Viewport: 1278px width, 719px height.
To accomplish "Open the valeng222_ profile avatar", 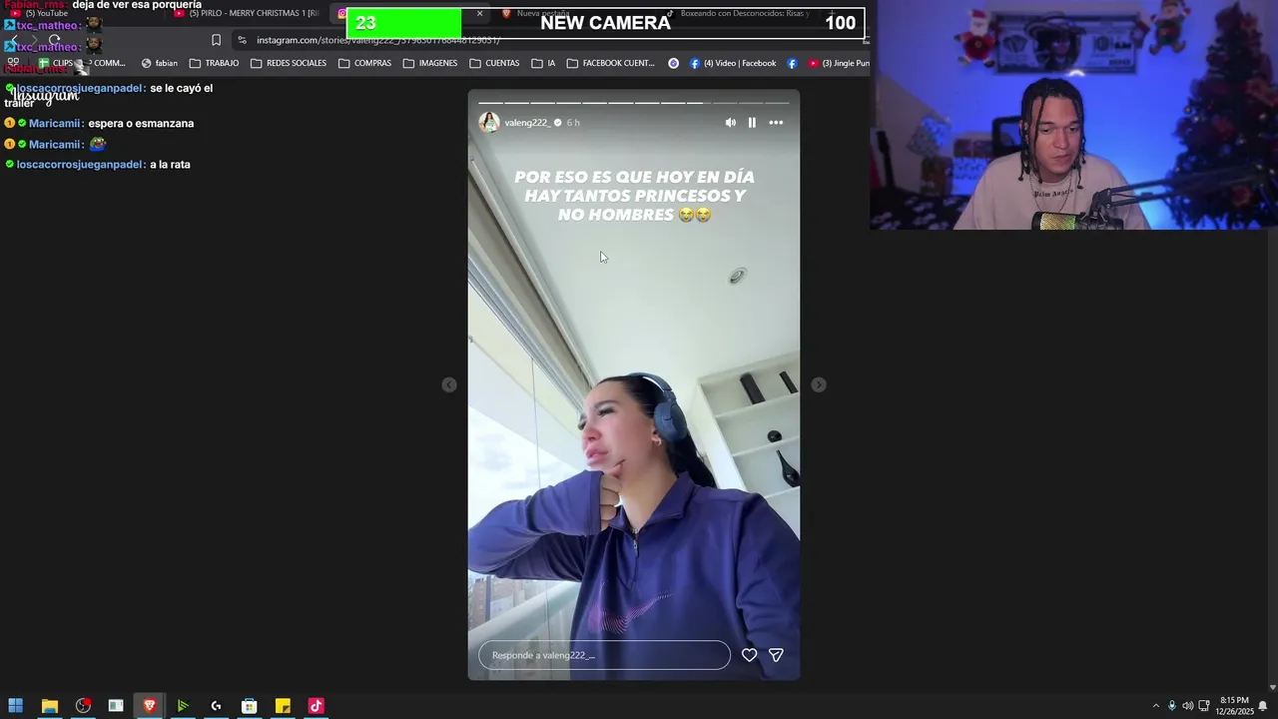I will [x=489, y=123].
